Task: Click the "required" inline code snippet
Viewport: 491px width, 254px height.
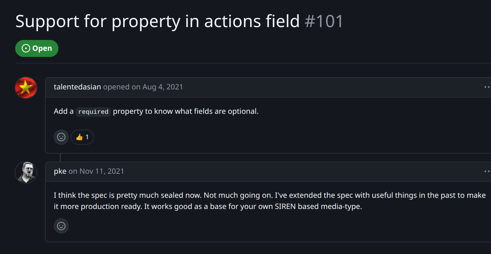Action: coord(93,112)
